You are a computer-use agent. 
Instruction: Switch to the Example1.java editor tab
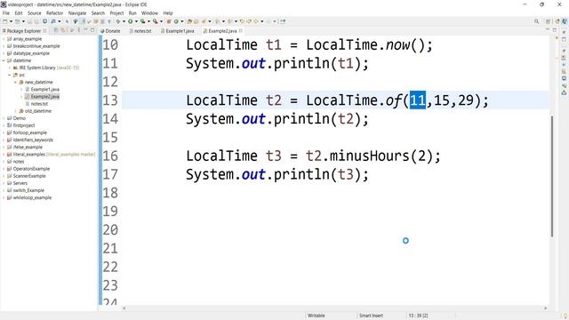[178, 31]
